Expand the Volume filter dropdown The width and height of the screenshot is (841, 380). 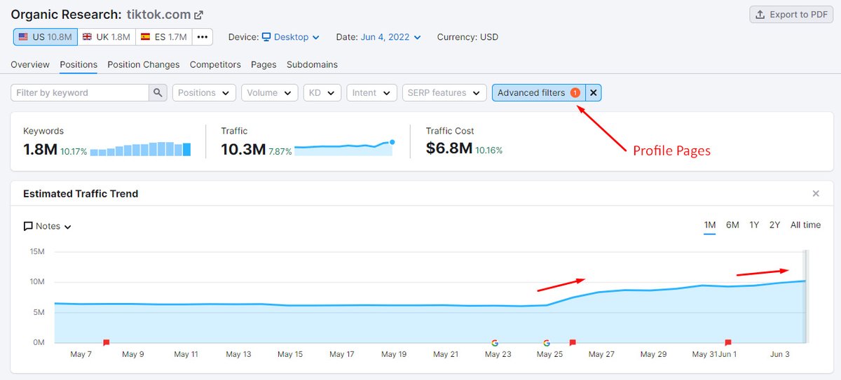coord(270,92)
